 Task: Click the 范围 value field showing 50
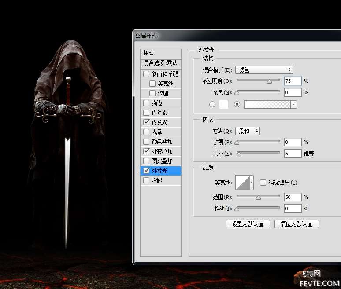click(x=293, y=197)
